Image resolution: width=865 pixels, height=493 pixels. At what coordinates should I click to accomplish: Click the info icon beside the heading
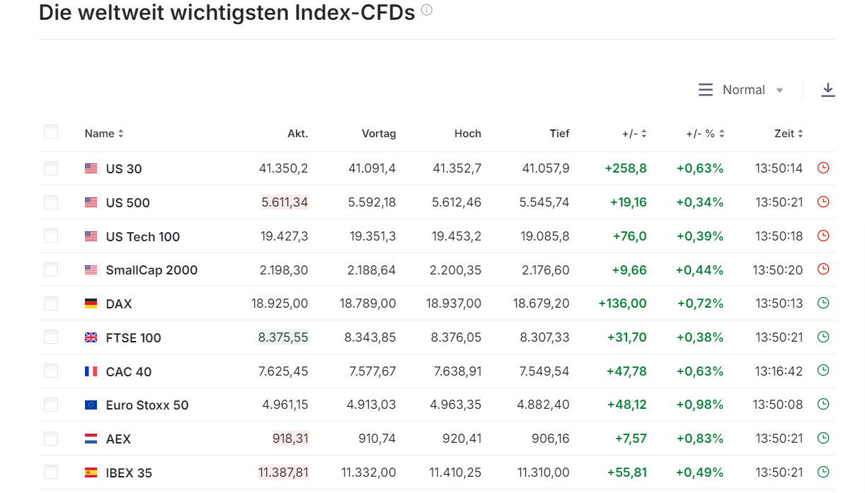pyautogui.click(x=426, y=11)
